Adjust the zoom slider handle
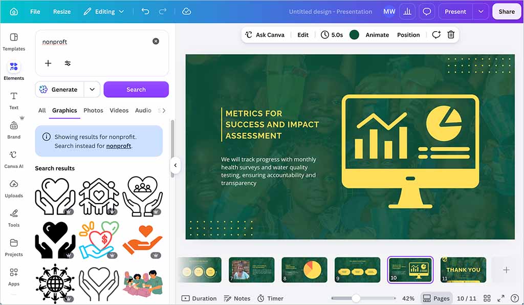 pyautogui.click(x=356, y=298)
